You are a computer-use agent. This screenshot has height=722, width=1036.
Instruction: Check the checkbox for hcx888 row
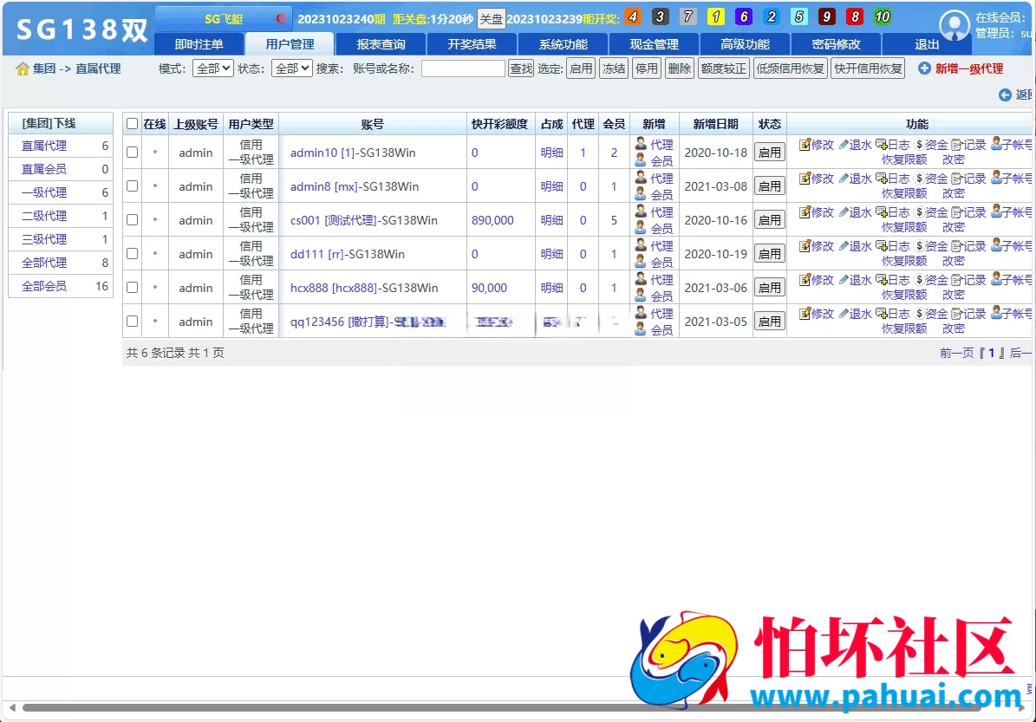pos(132,288)
